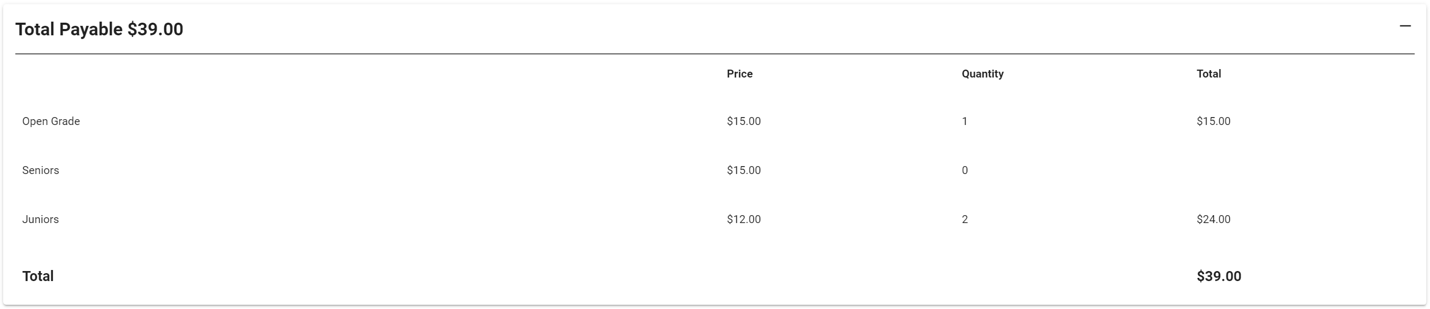
Task: Click the Open Grade row label
Action: click(51, 121)
